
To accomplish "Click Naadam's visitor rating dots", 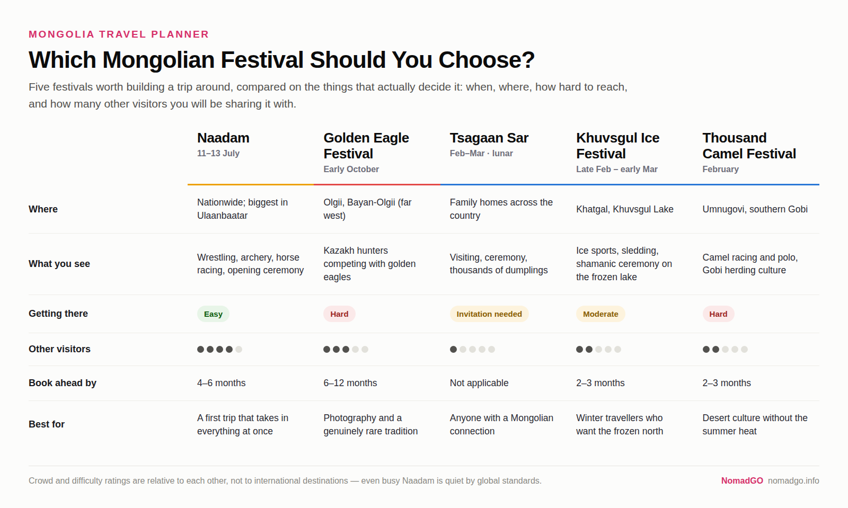I will pos(219,349).
